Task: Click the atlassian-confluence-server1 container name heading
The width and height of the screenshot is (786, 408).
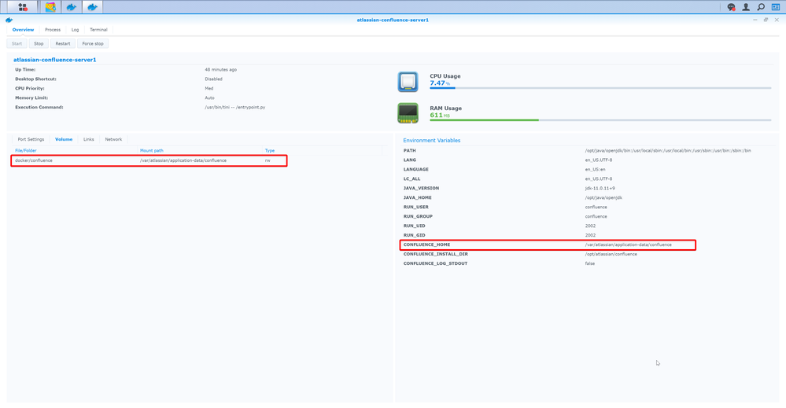Action: point(54,60)
